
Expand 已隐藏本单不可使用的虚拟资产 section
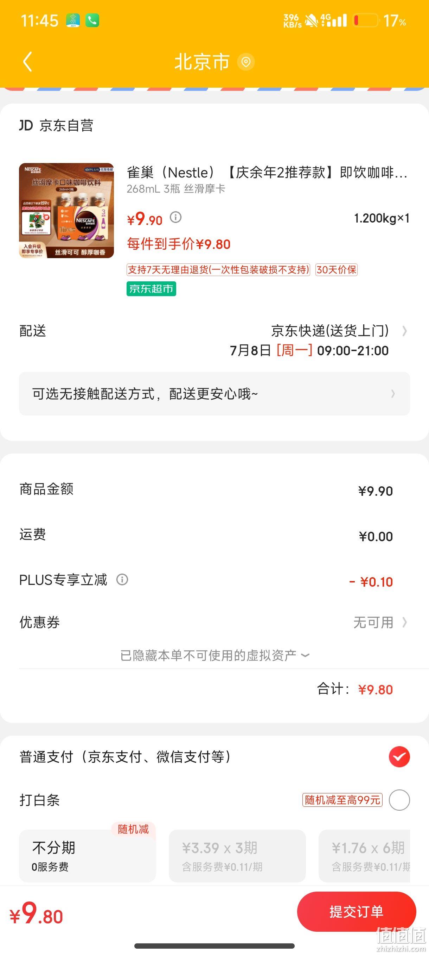coord(214,655)
